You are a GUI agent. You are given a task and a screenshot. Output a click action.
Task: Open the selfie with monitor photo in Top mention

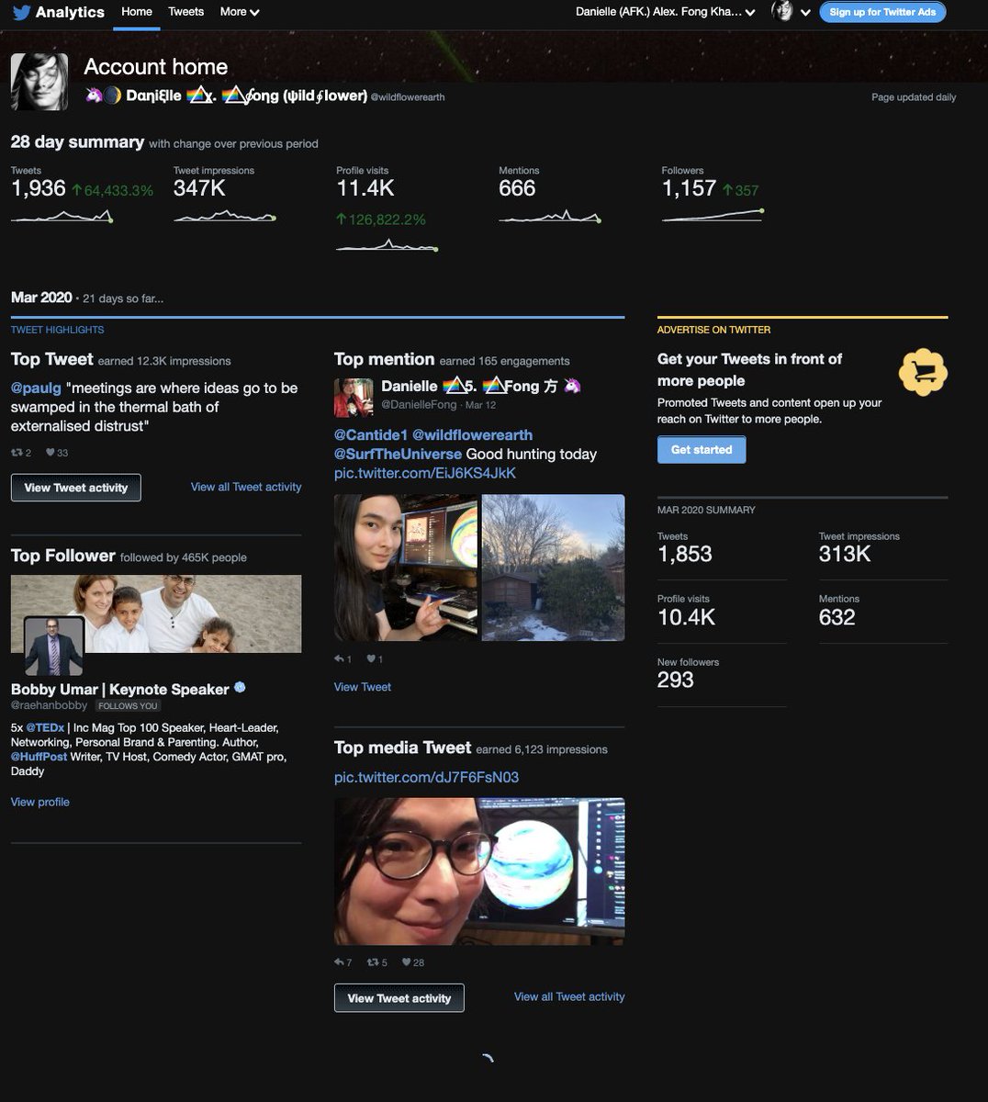click(406, 568)
